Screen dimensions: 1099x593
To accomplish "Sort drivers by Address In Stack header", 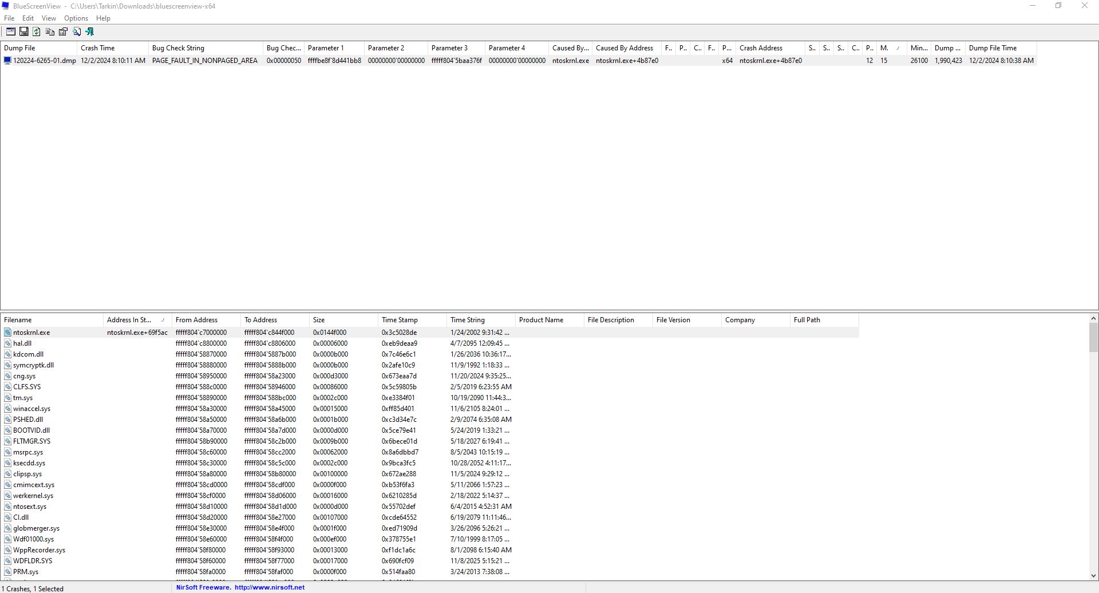I will (x=137, y=320).
